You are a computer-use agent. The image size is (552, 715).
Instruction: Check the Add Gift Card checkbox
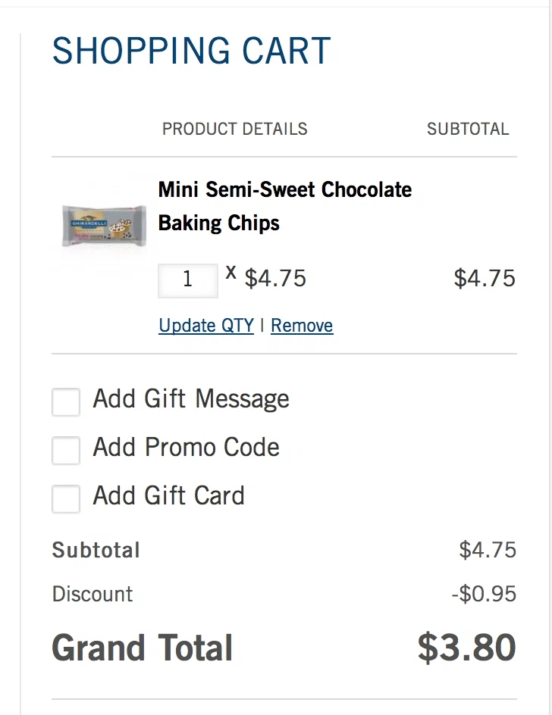tap(66, 499)
